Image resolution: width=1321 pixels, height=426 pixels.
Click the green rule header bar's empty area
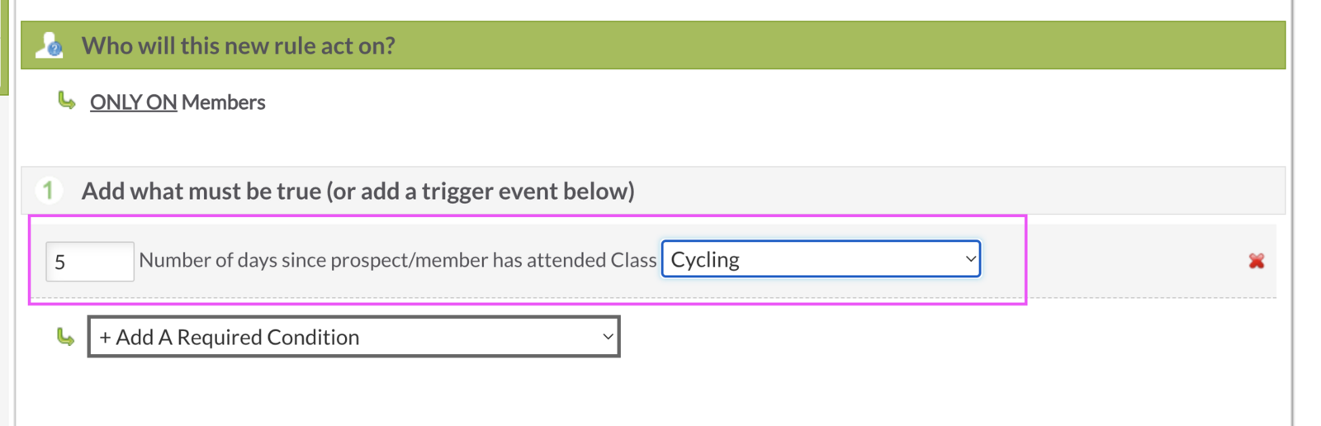pyautogui.click(x=826, y=45)
